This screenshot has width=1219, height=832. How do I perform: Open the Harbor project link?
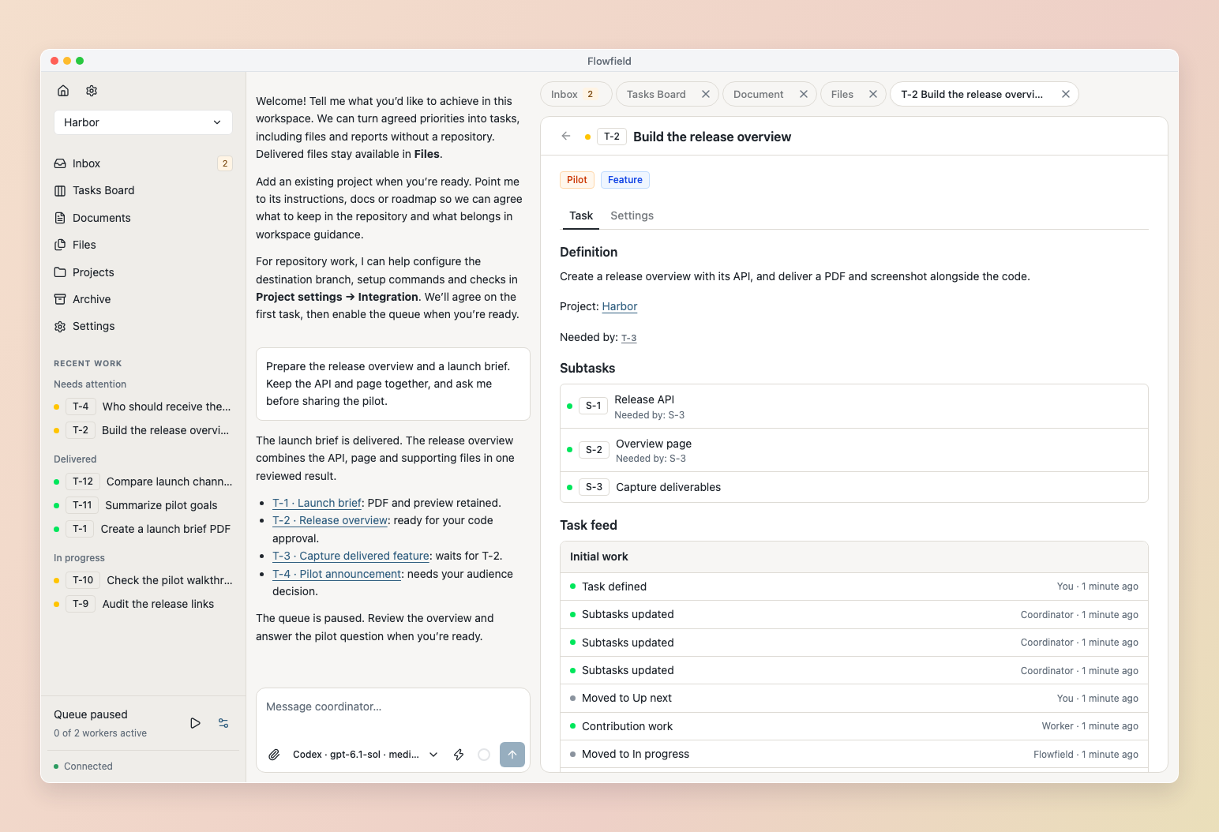pos(620,306)
